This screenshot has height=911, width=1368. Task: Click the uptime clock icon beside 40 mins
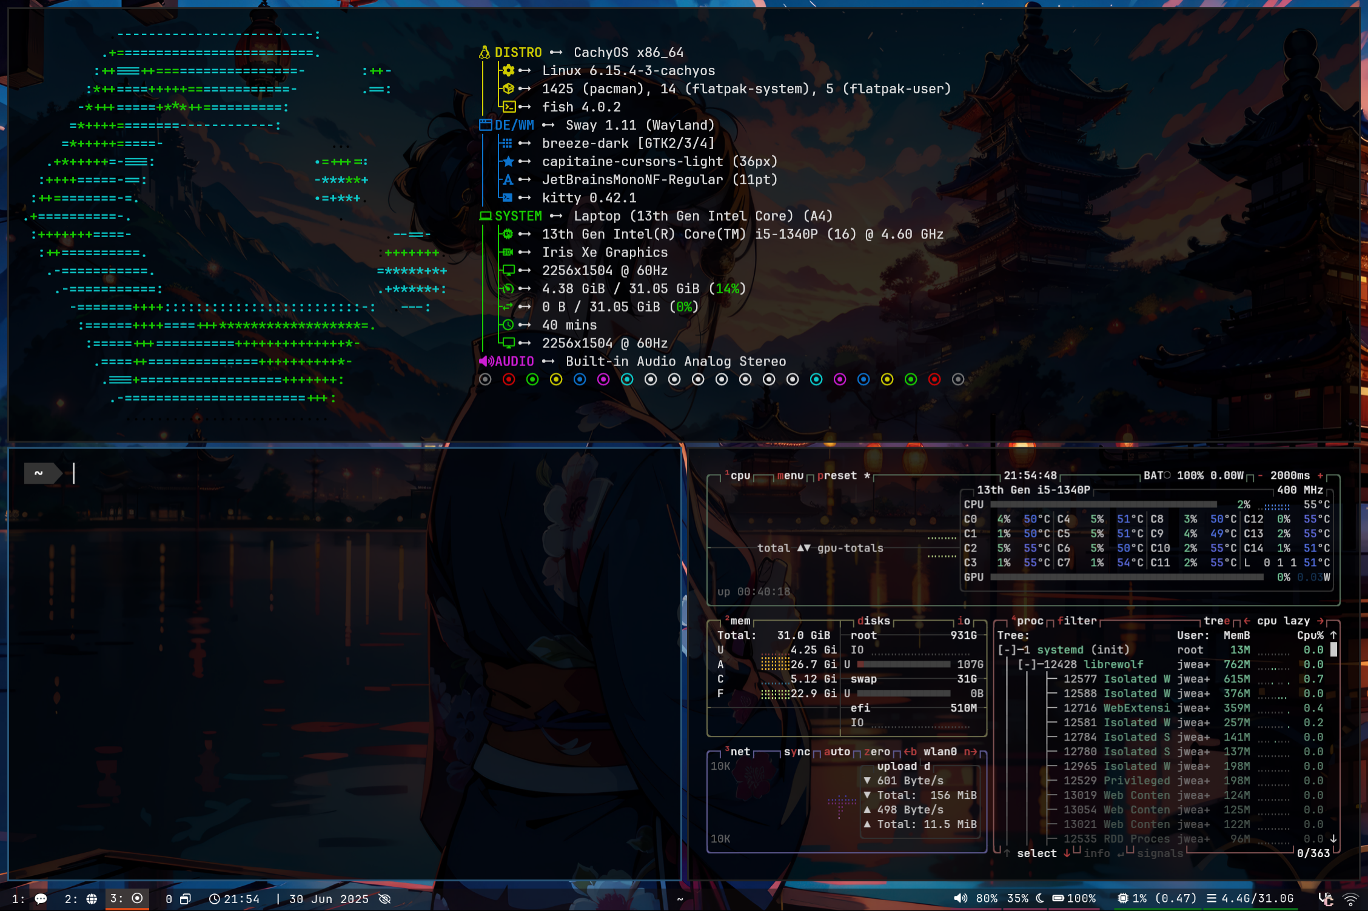point(508,325)
